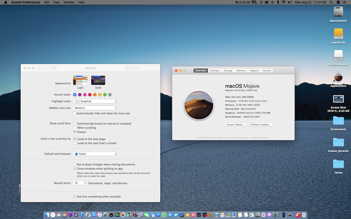Show all preferences grid button
This screenshot has width=351, height=219.
click(54, 68)
